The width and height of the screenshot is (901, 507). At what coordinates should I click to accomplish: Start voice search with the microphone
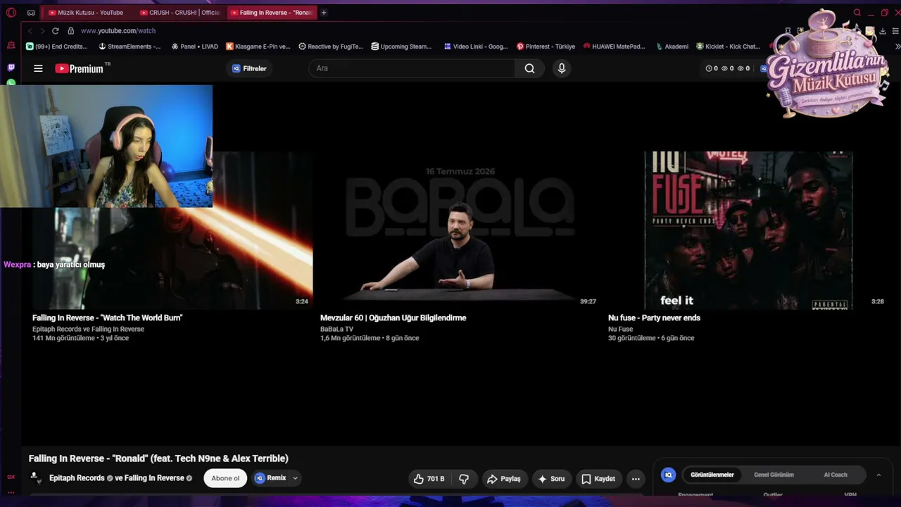click(x=562, y=68)
